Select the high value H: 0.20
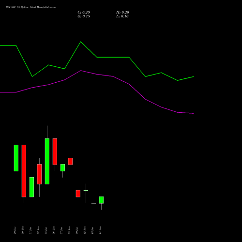The image size is (242, 242). click(122, 13)
